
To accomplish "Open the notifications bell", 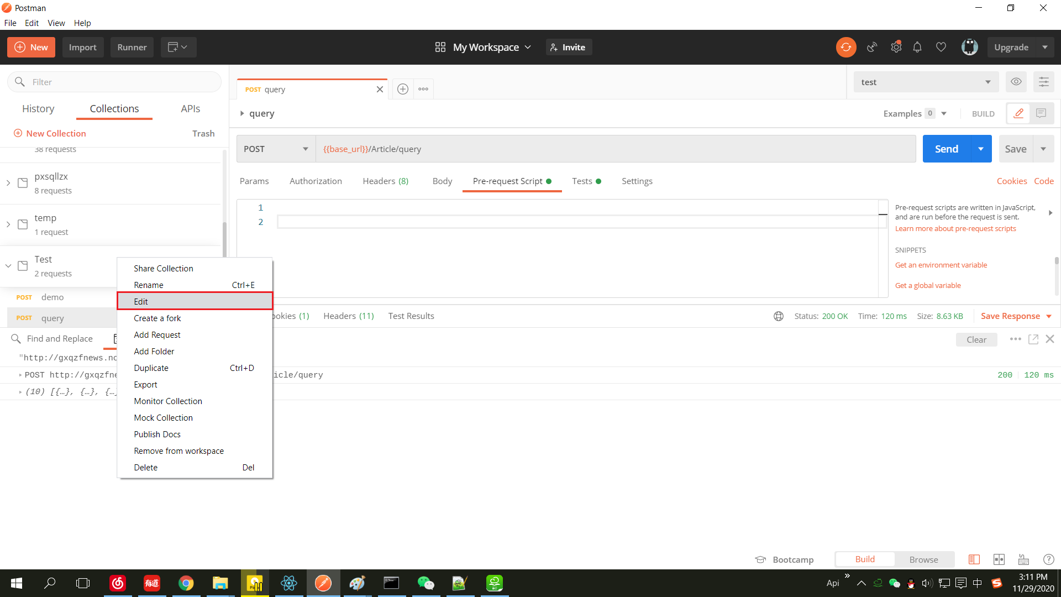I will coord(917,47).
